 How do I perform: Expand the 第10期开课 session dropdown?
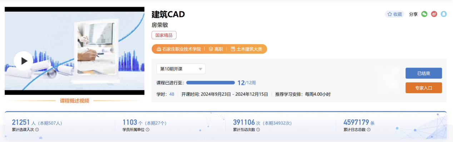pyautogui.click(x=181, y=69)
